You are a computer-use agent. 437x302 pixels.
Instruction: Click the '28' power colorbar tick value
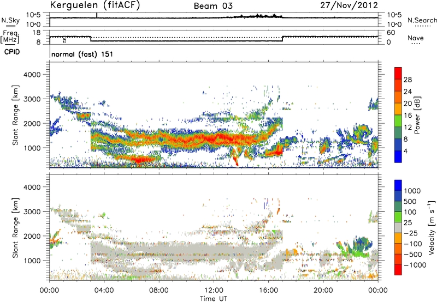408,80
